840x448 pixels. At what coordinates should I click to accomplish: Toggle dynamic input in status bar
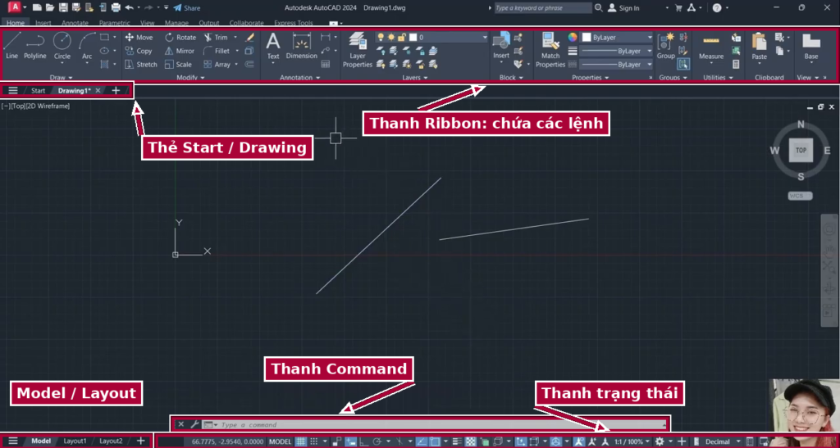(350, 441)
